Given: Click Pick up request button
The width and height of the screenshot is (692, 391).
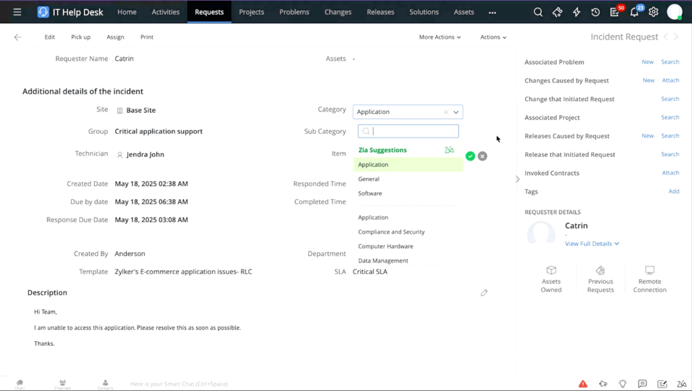Looking at the screenshot, I should 81,37.
